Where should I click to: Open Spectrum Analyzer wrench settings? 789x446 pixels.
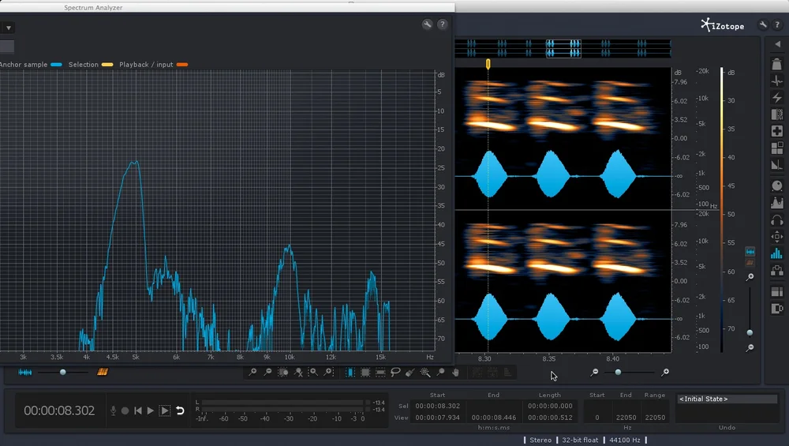(427, 24)
